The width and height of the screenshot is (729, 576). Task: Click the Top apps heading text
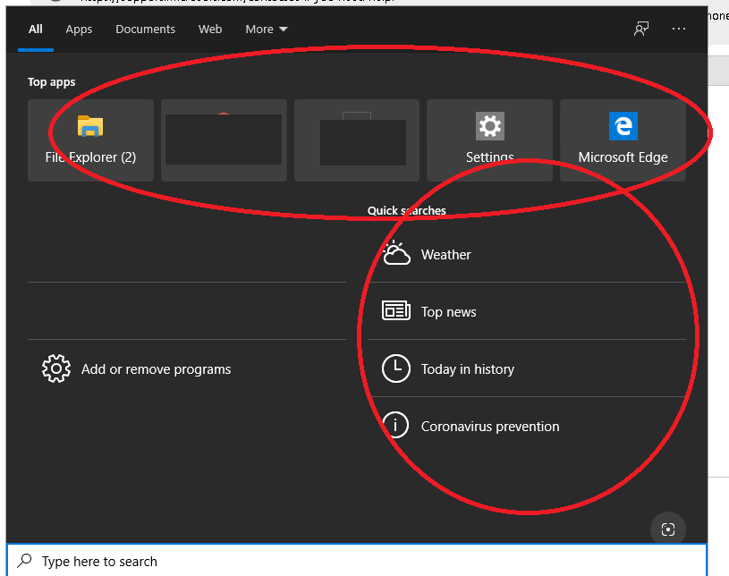pos(51,81)
